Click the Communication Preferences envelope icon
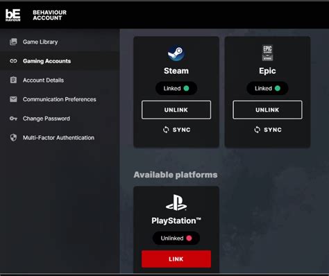This screenshot has width=329, height=276. click(x=13, y=99)
